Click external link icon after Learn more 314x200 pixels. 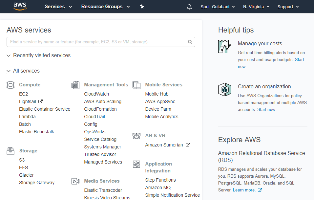(x=260, y=190)
